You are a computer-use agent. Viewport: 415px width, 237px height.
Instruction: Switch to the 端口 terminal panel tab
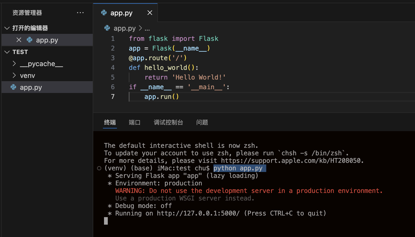(x=134, y=122)
